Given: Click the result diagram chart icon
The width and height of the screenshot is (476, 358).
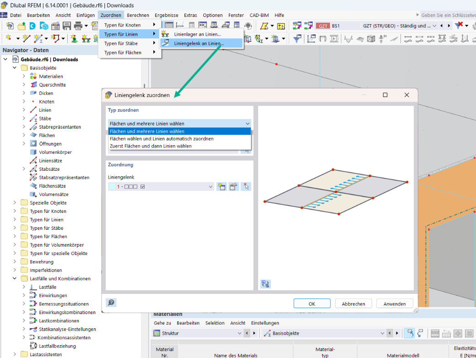Looking at the screenshot, I should tap(311, 38).
